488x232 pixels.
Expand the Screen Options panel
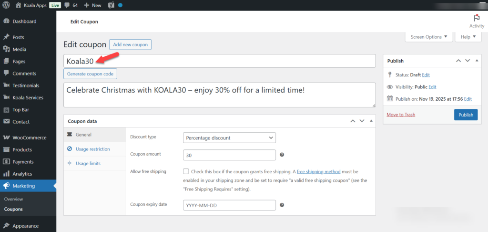[429, 37]
